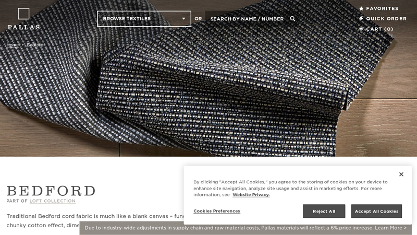Click Reject All cookies button
Screen dimensions: 417x235
(x=324, y=211)
